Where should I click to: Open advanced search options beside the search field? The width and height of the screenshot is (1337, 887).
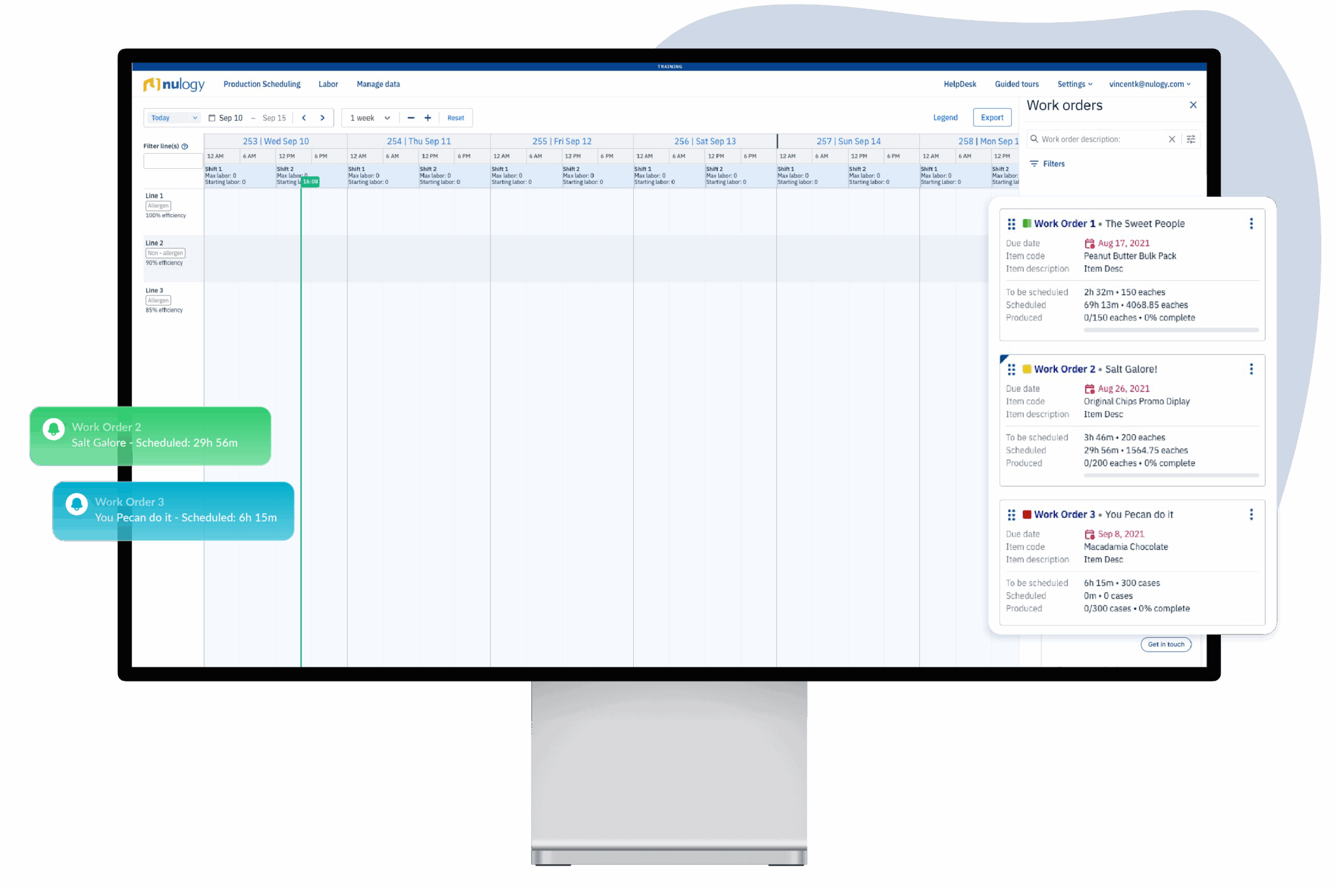pos(1191,139)
